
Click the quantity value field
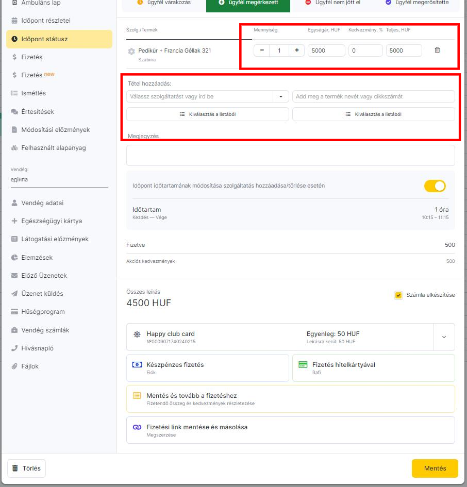tap(279, 51)
